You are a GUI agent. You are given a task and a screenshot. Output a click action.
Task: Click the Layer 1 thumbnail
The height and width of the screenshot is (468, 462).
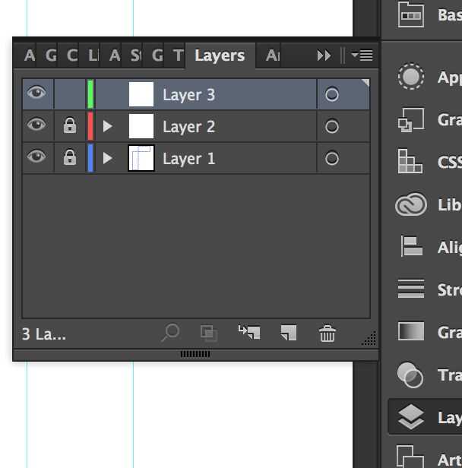[141, 158]
